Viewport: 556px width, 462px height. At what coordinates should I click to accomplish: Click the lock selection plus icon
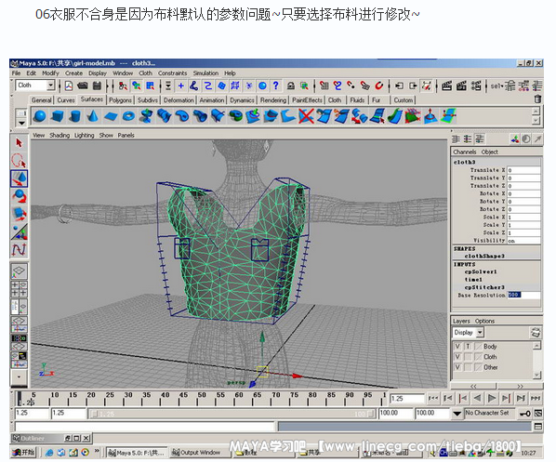tap(181, 86)
